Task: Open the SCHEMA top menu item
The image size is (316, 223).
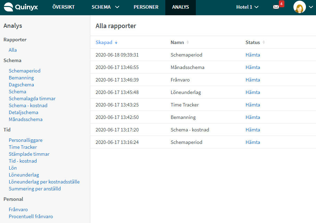Action: 101,7
